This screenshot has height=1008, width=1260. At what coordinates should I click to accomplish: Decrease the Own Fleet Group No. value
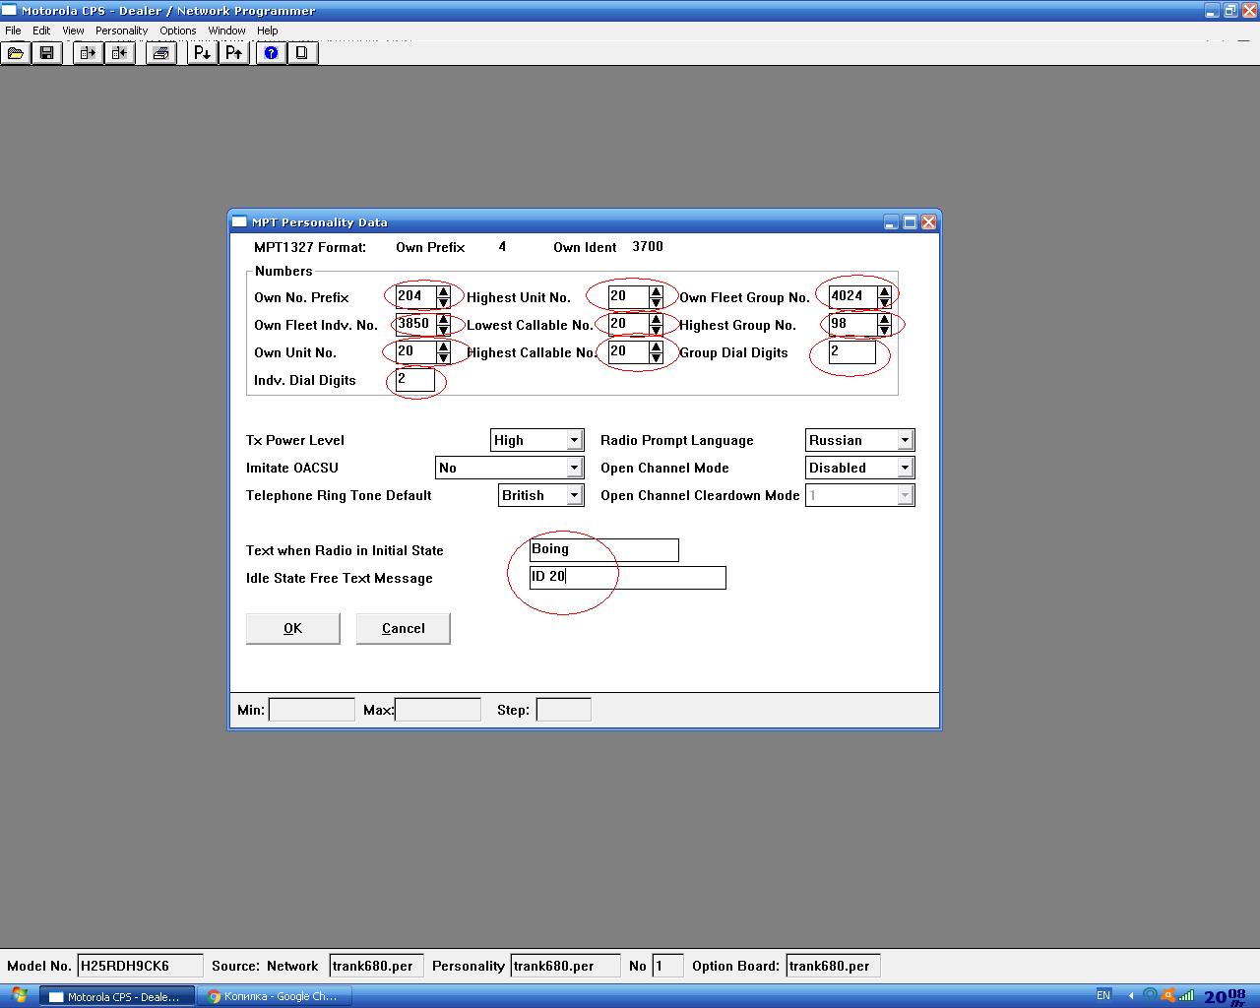(884, 302)
